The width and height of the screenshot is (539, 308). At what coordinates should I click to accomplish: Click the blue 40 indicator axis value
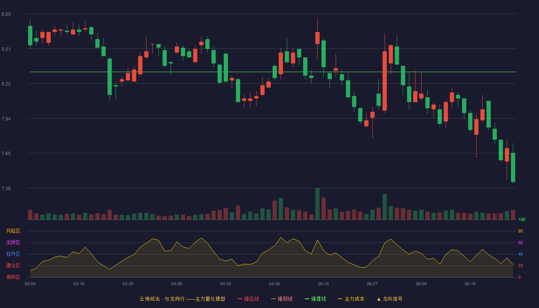[521, 254]
